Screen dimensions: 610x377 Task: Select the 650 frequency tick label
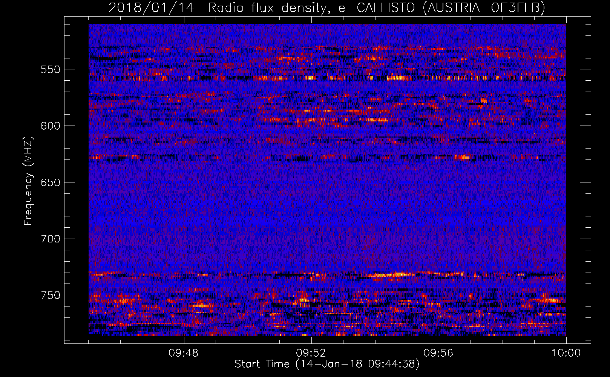click(51, 182)
